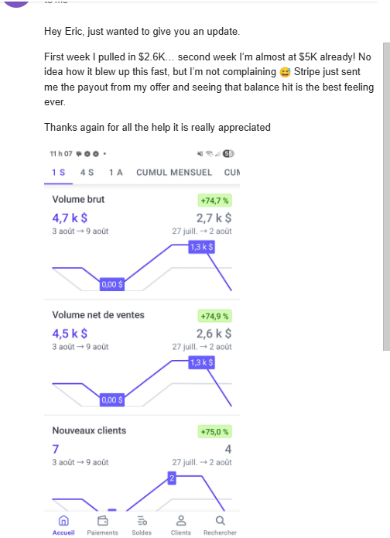
Task: Click the 0,00 $ marker on Volume net chart
Action: coord(112,400)
